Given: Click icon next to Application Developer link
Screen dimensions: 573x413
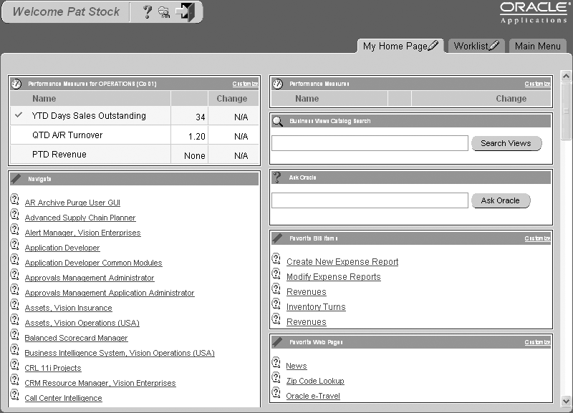Looking at the screenshot, I should coord(14,244).
